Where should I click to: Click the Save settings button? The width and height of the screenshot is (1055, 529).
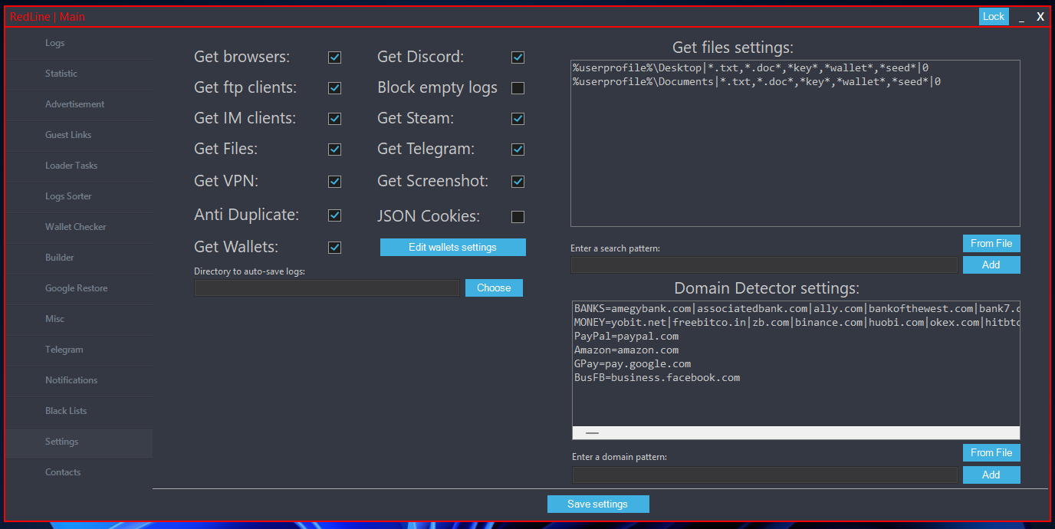[x=597, y=504]
